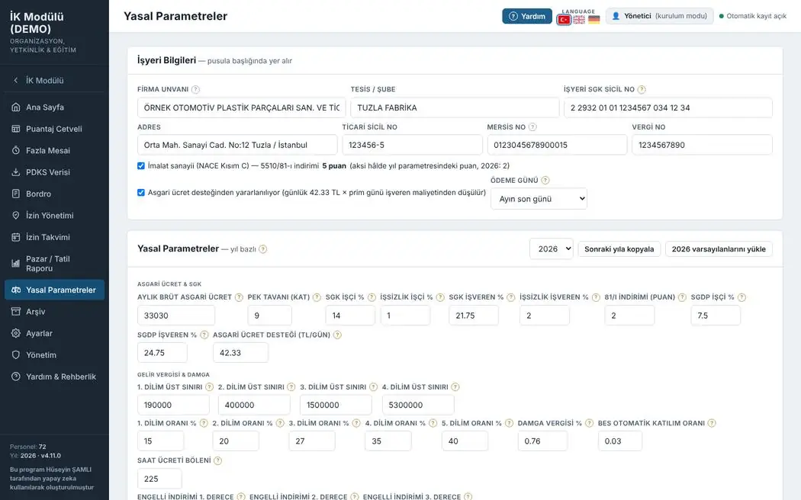Expand the 2026 year selector

(x=552, y=249)
